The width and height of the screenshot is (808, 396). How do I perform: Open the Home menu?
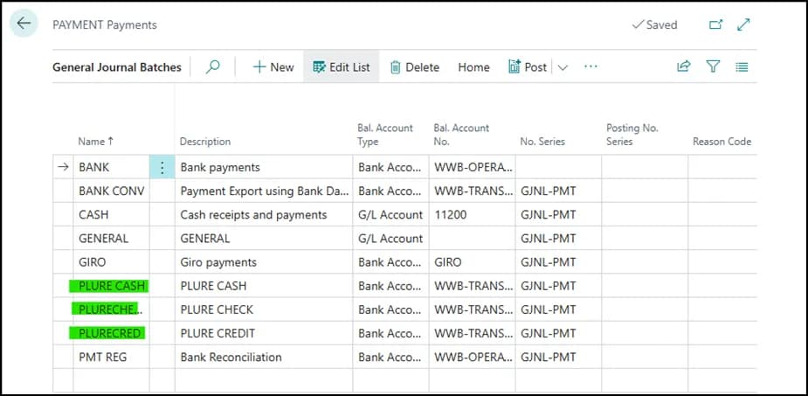pyautogui.click(x=473, y=67)
